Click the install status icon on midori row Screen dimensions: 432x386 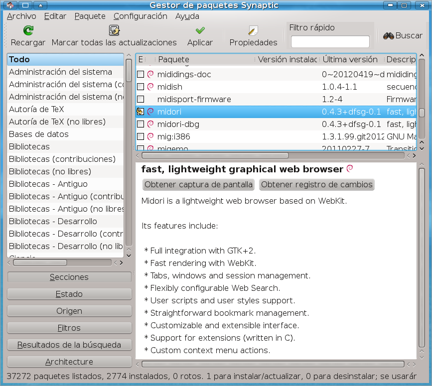[x=140, y=113]
